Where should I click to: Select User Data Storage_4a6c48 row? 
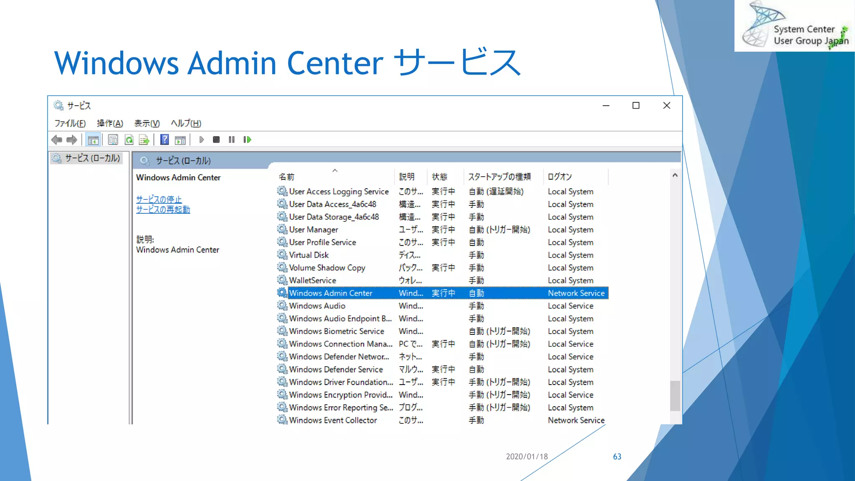pos(442,217)
